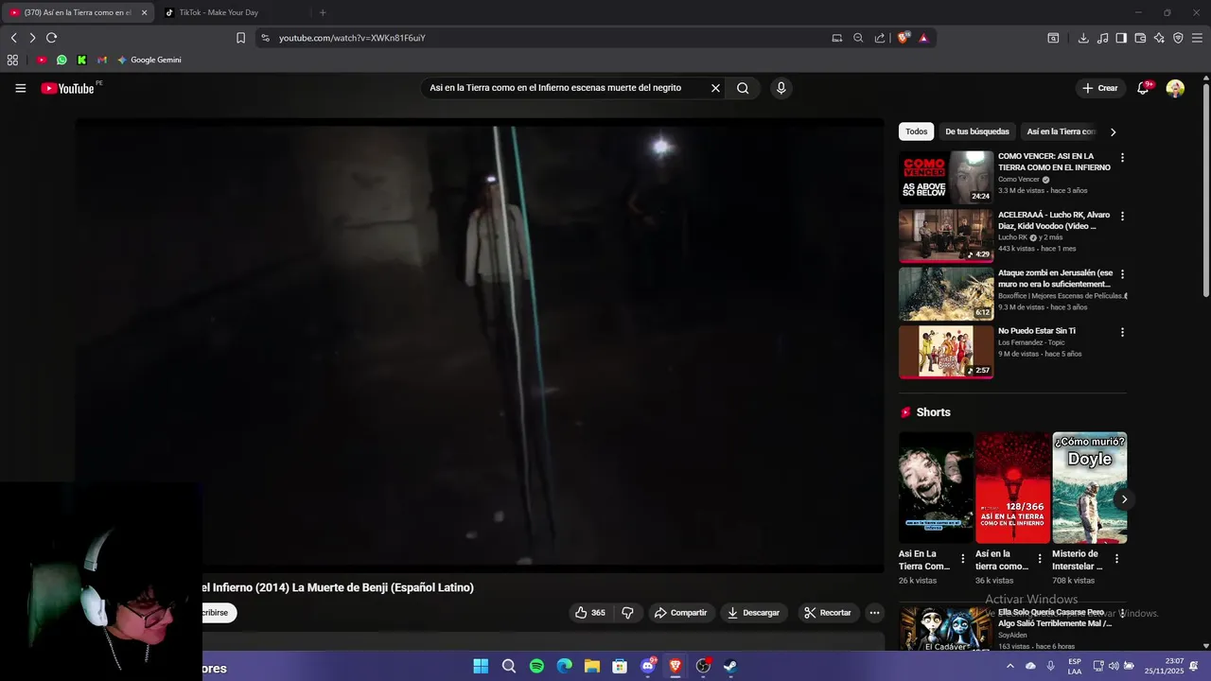
Task: Open options for No Puedo Estar Sin Ti
Action: pyautogui.click(x=1122, y=332)
